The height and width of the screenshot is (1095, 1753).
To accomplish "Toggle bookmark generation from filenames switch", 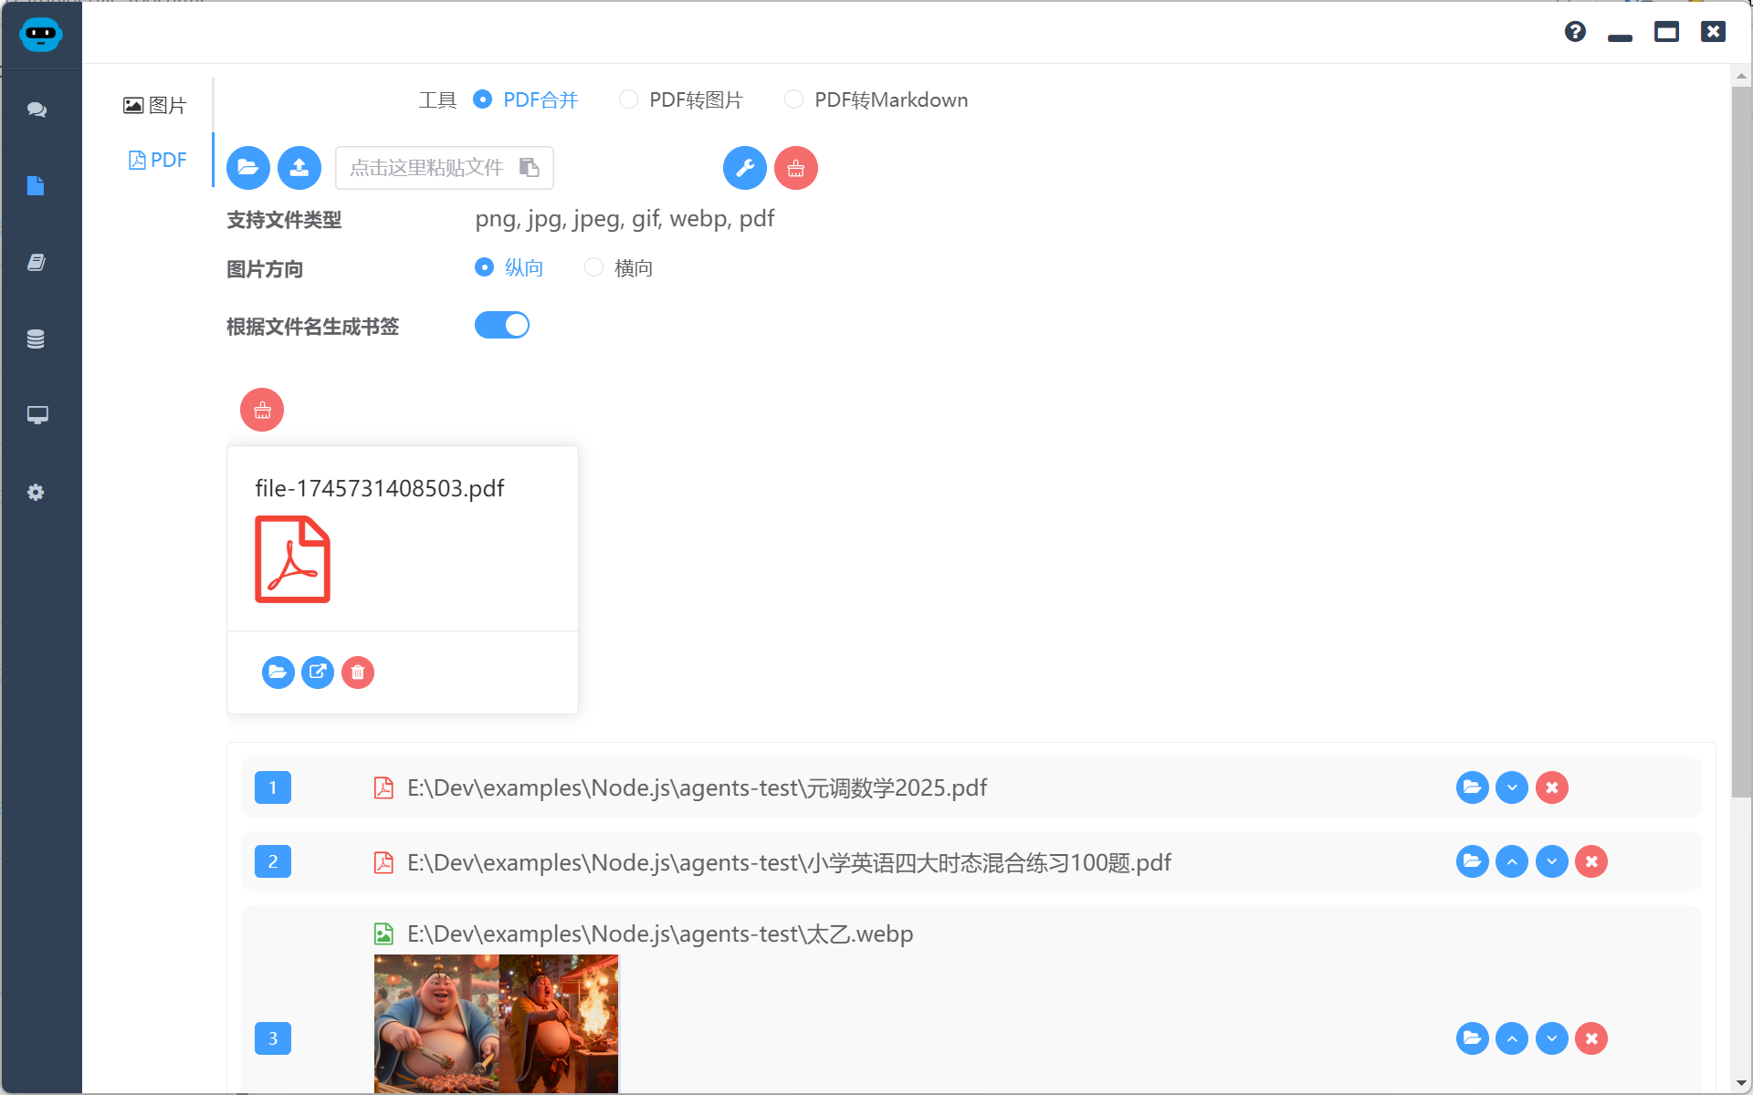I will [x=501, y=326].
